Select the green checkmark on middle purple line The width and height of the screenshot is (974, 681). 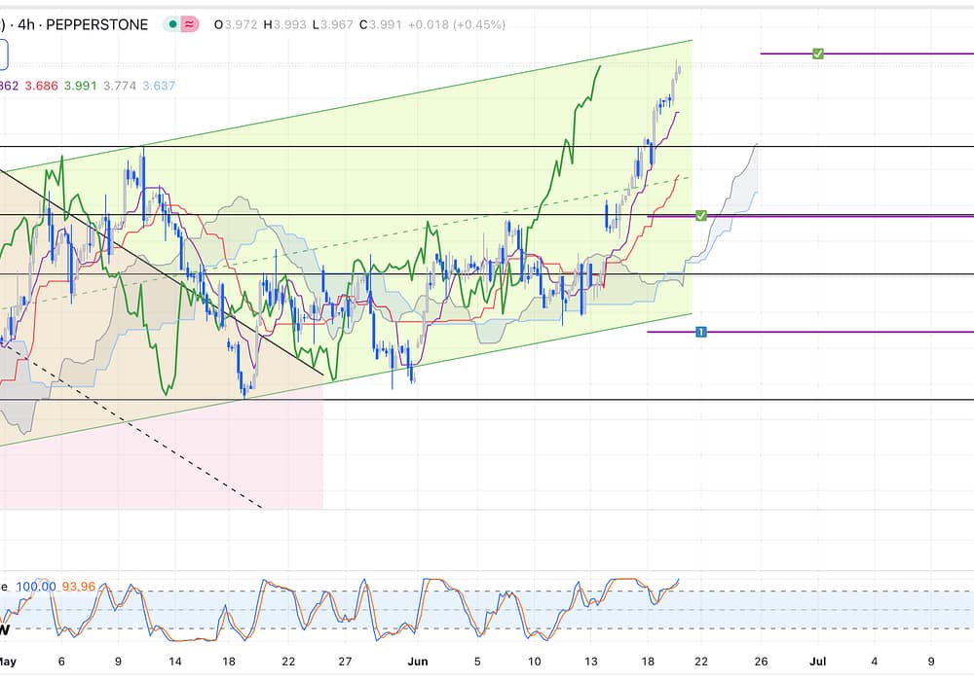point(700,215)
